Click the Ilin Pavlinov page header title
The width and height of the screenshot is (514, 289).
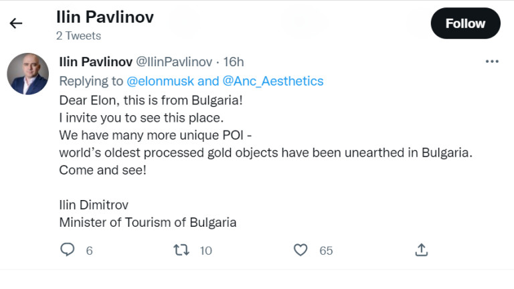(x=105, y=17)
